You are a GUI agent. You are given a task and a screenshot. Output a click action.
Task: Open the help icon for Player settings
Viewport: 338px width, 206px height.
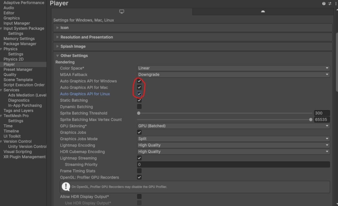(x=324, y=4)
